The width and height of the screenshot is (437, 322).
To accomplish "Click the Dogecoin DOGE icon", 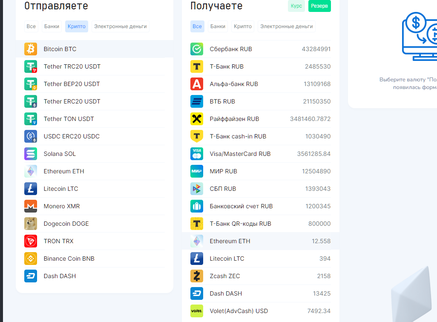I will [31, 224].
